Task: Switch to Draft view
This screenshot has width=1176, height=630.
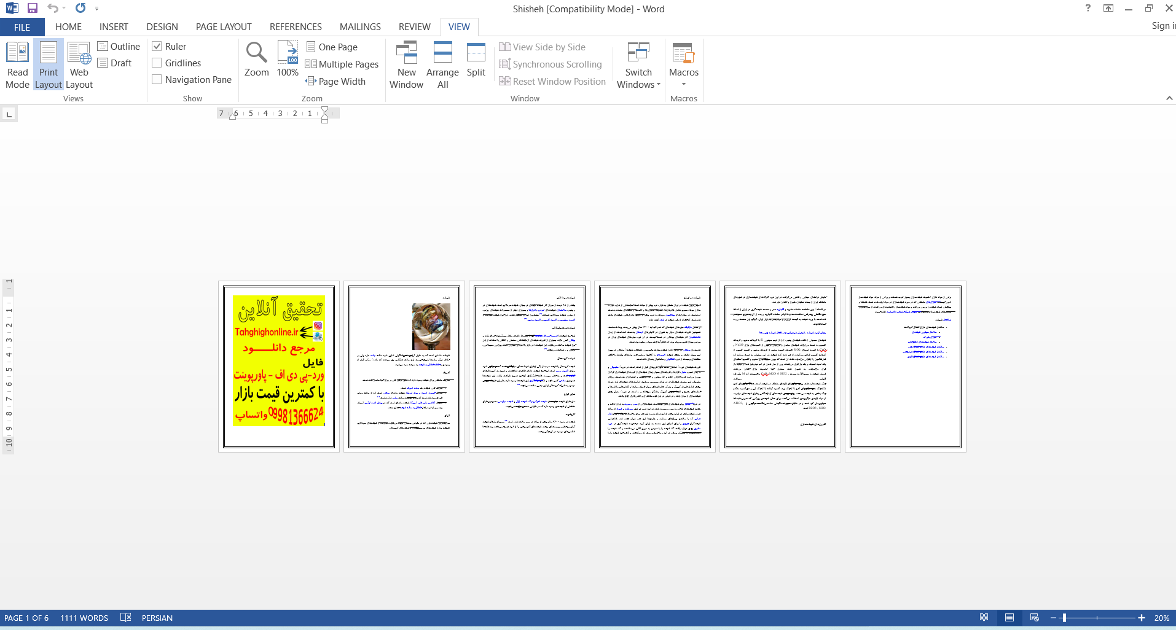Action: pyautogui.click(x=114, y=63)
